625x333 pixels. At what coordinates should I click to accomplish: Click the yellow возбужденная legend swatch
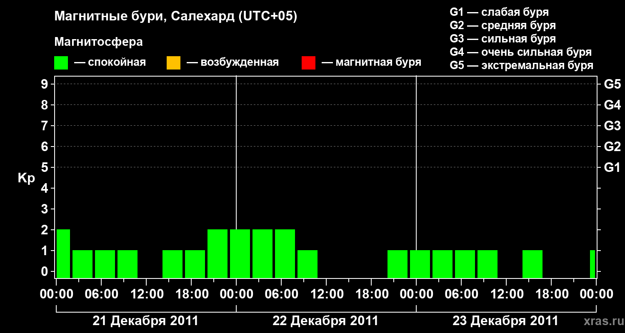tap(173, 63)
